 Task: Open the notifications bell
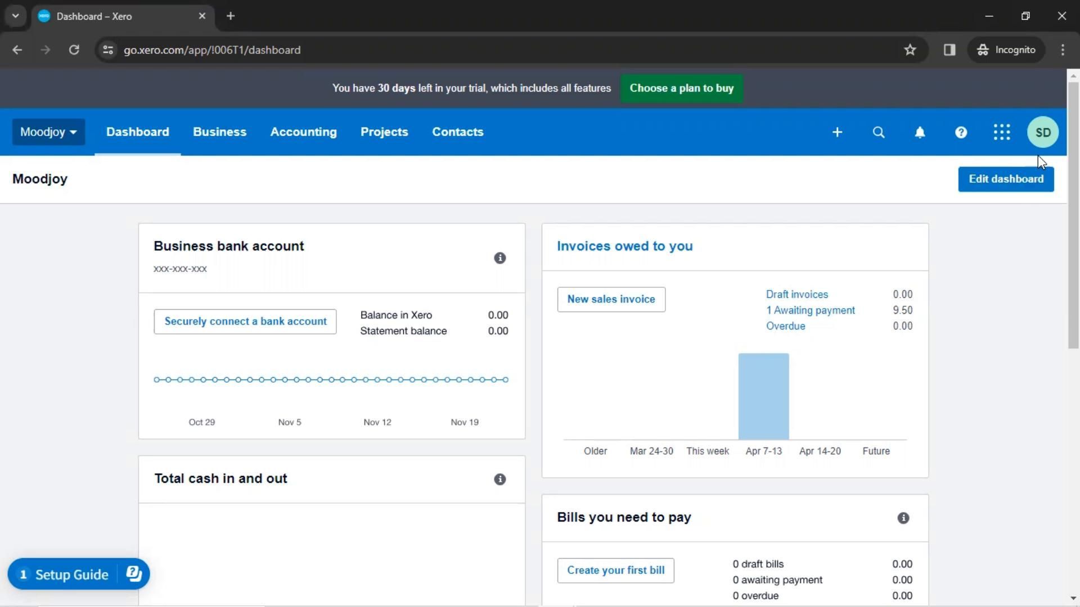point(920,132)
